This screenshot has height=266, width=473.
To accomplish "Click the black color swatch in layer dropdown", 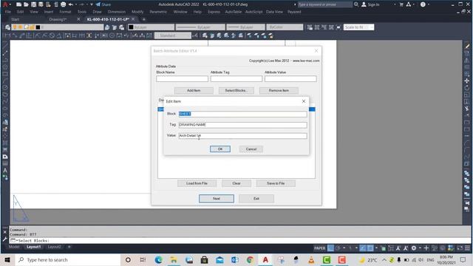I will pos(38,27).
